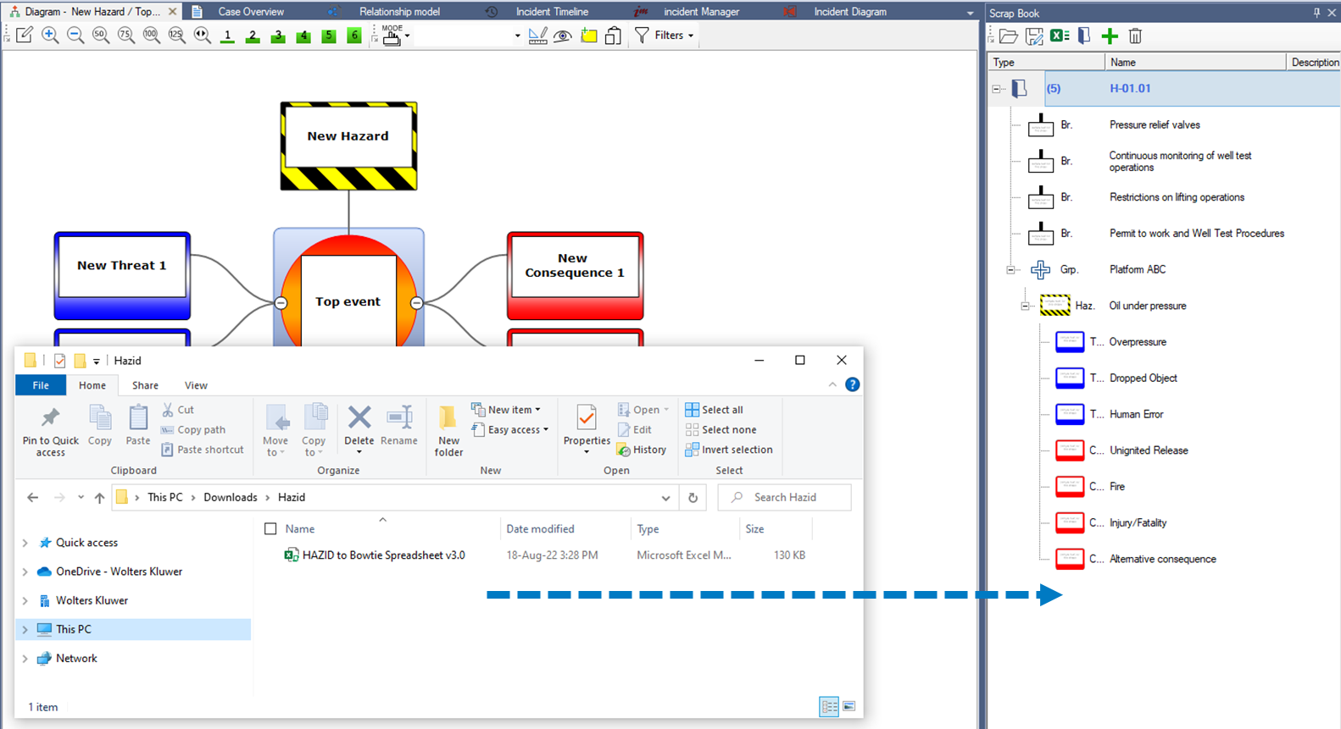The width and height of the screenshot is (1341, 729).
Task: Switch to the Incident Timeline tab
Action: (x=551, y=12)
